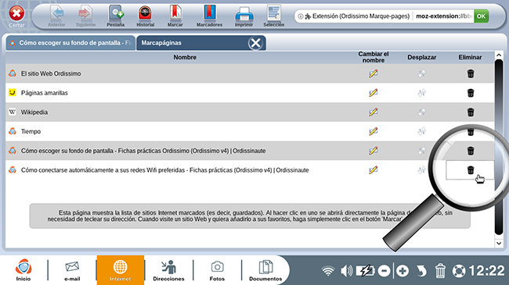
Task: Rename Páginas amarillas with the pencil icon
Action: pyautogui.click(x=374, y=93)
